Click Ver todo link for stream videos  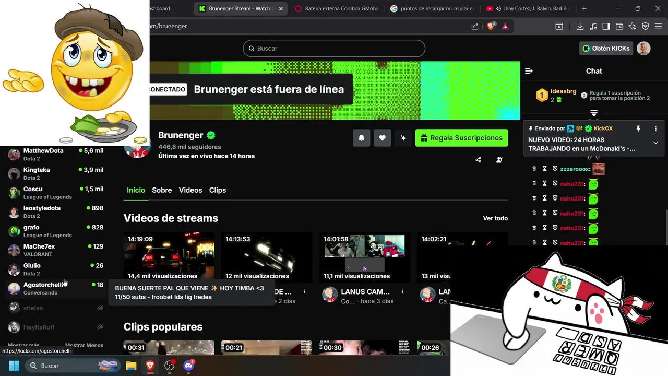coord(495,218)
